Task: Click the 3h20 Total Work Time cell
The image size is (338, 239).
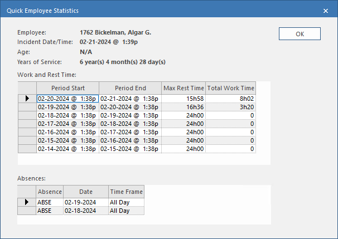Action: point(231,107)
